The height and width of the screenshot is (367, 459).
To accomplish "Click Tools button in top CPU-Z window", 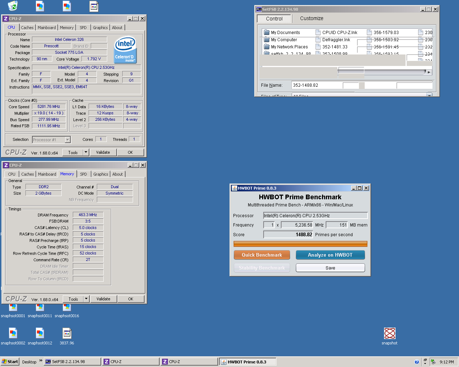I will point(73,152).
